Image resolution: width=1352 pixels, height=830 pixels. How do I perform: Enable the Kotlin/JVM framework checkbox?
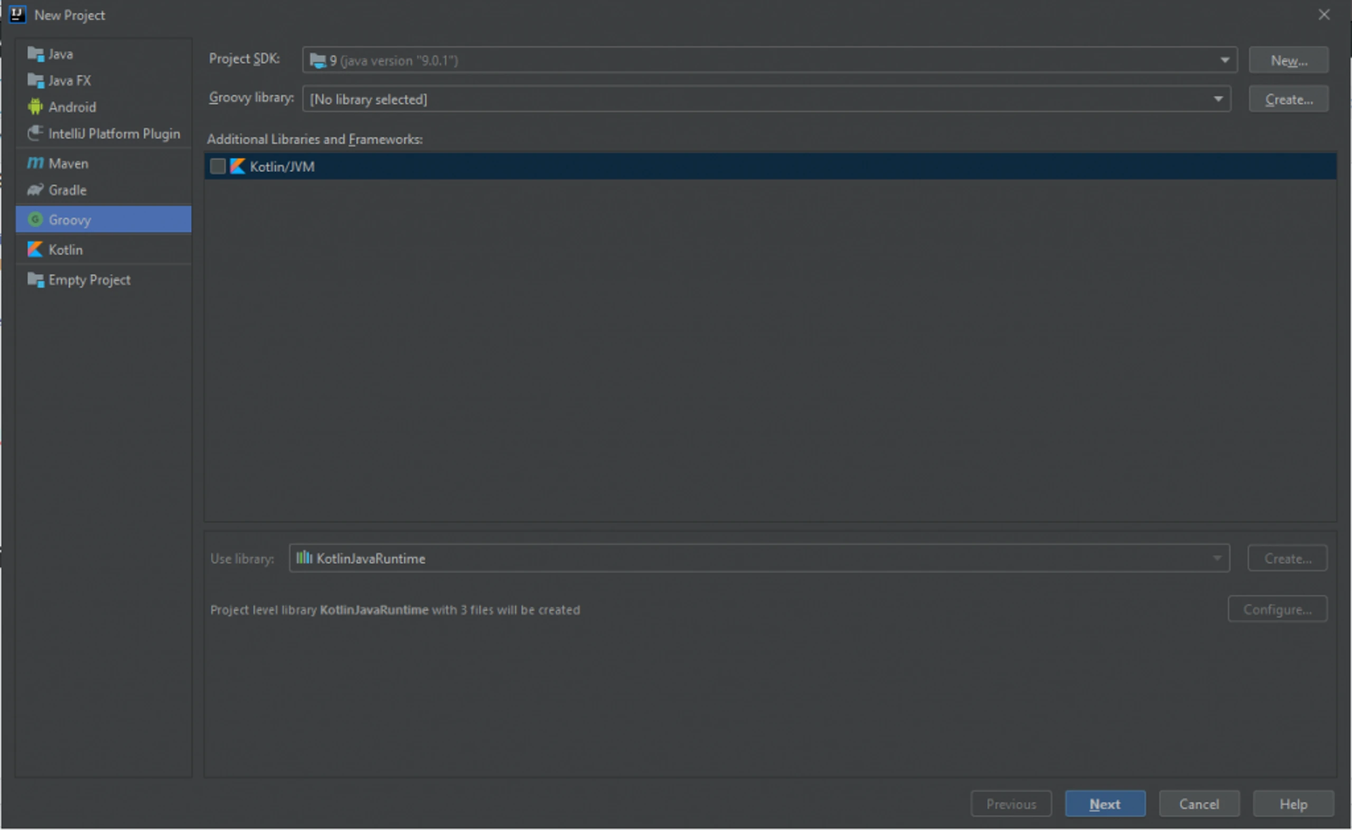coord(218,166)
